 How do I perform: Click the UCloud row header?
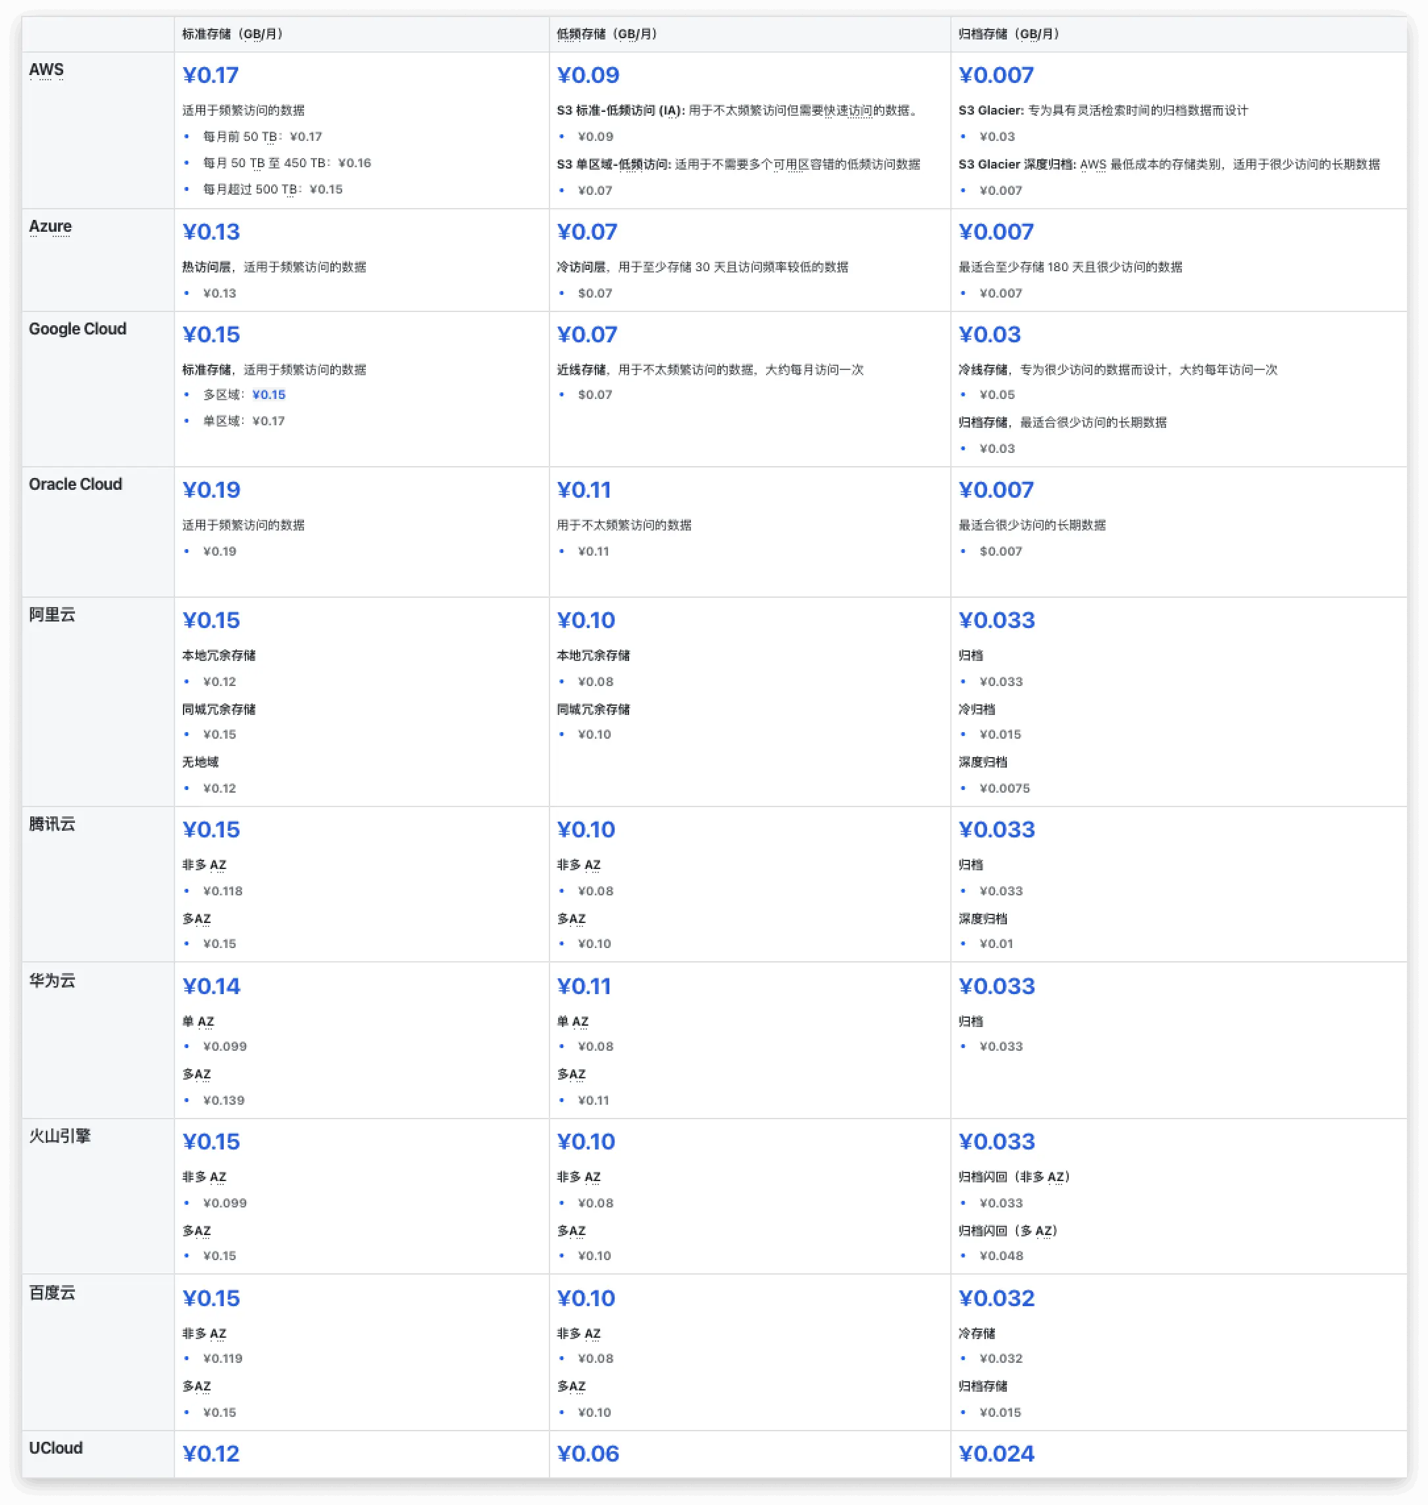click(55, 1448)
